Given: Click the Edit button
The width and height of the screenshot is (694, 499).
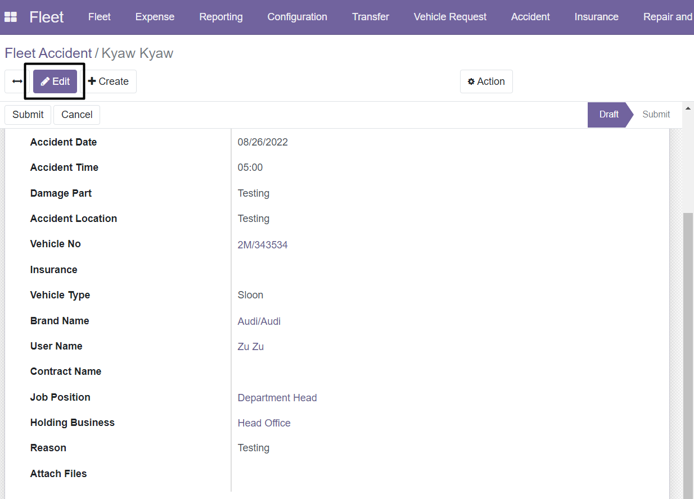Looking at the screenshot, I should tap(55, 81).
